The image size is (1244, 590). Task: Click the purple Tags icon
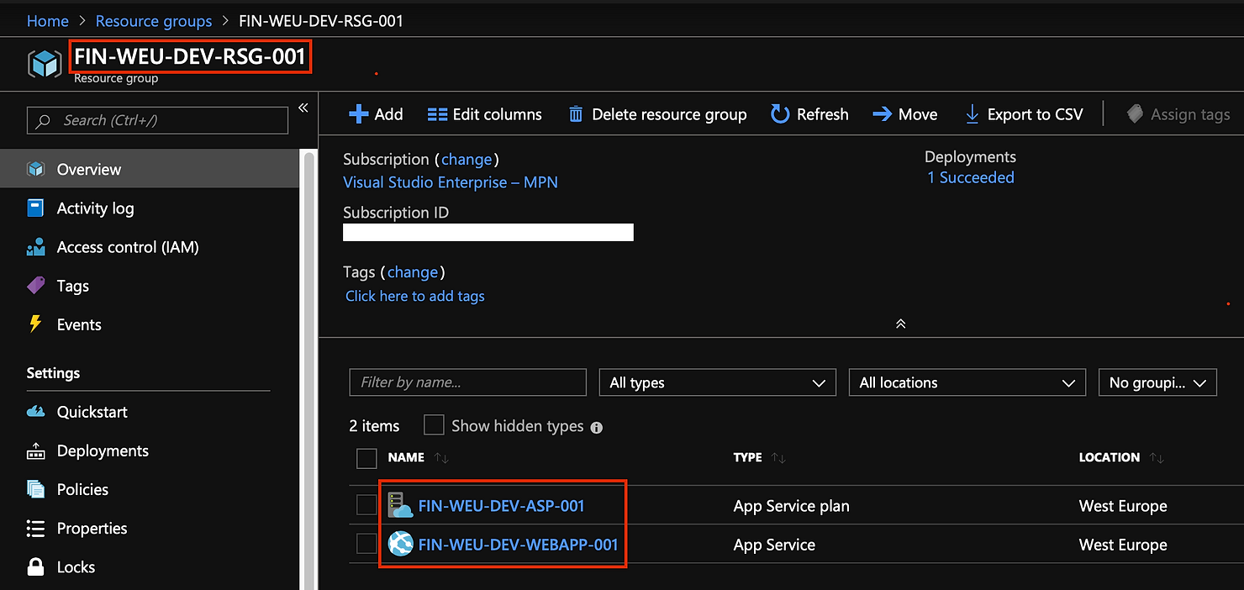coord(35,286)
